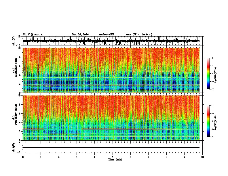Click the "VLF Spectra" plot title

click(33, 35)
